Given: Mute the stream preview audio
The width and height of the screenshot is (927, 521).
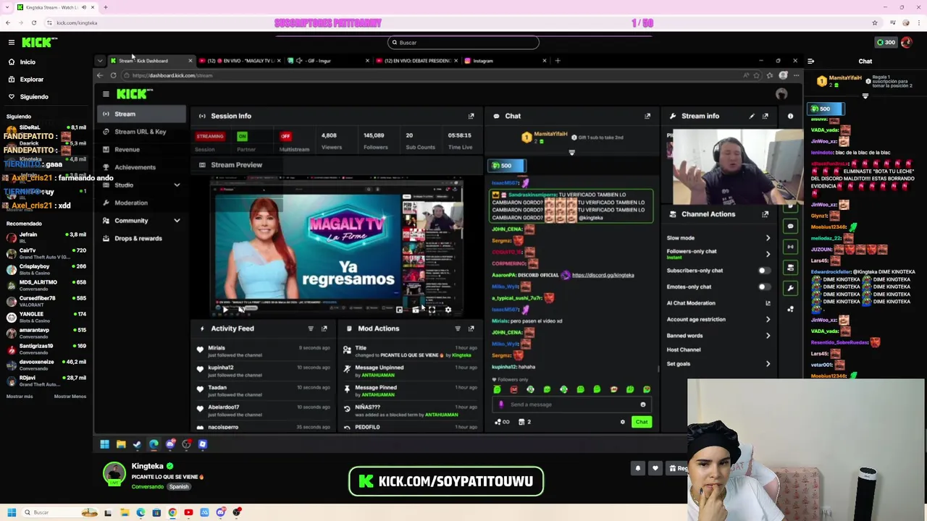Looking at the screenshot, I should pos(241,310).
